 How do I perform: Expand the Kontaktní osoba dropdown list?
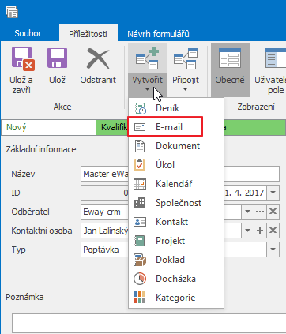point(247,231)
